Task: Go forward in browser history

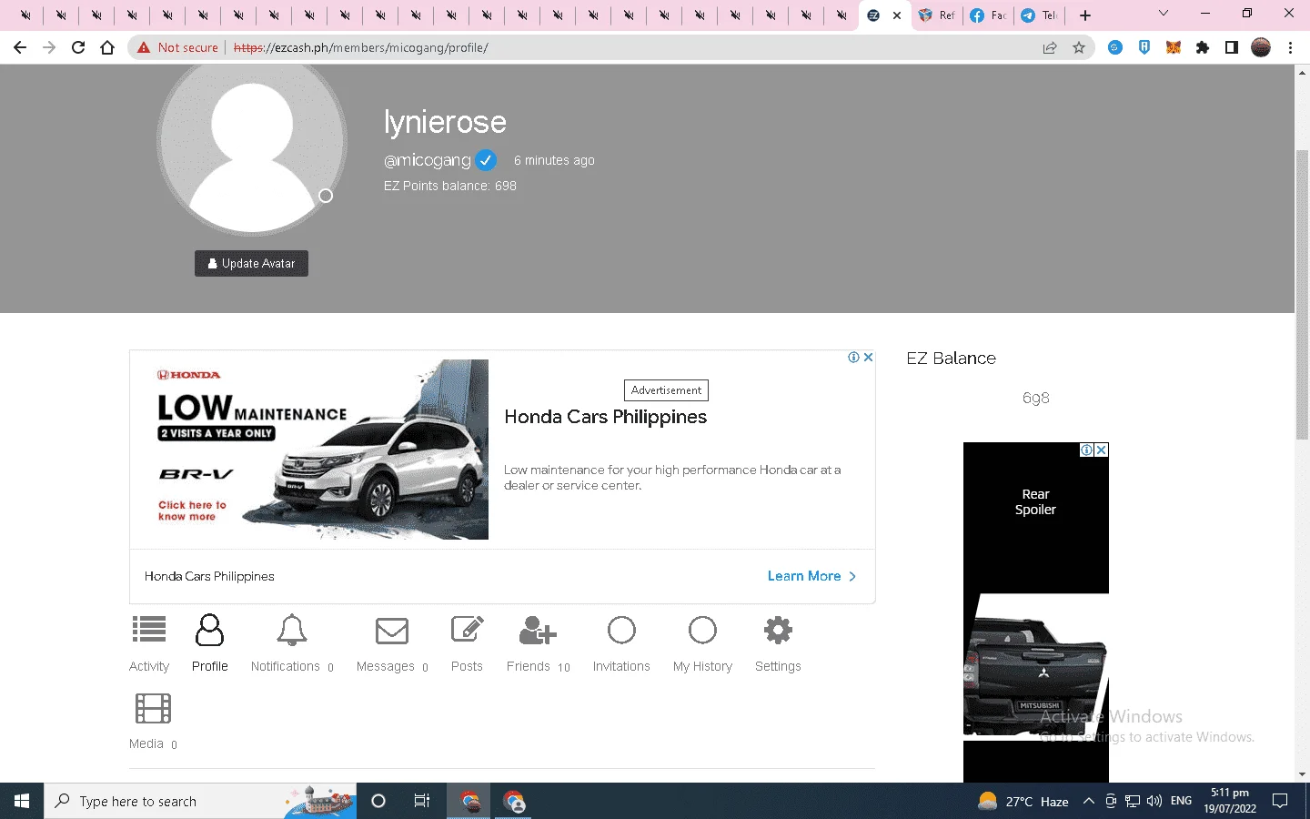Action: (49, 47)
